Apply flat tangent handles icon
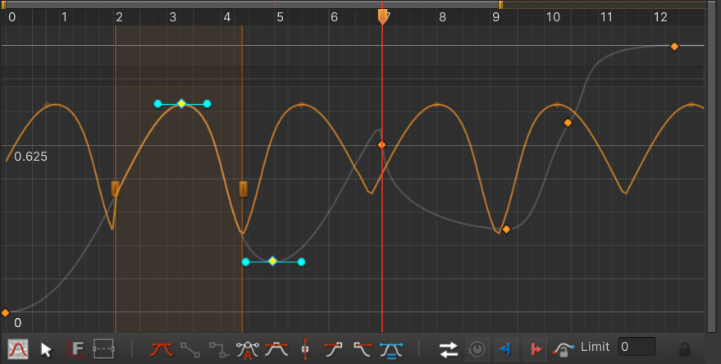 [x=276, y=349]
